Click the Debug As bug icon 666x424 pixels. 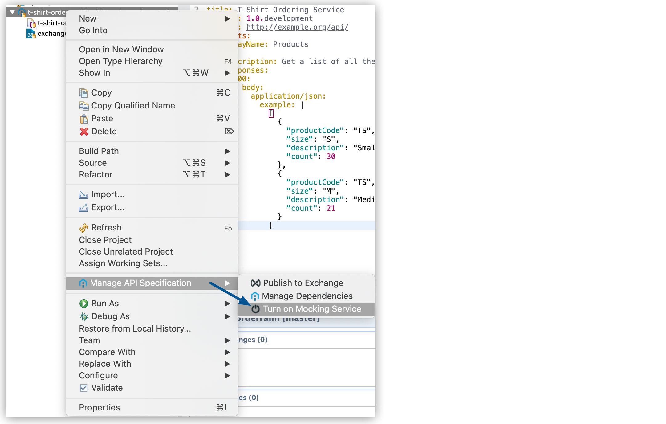(x=84, y=316)
